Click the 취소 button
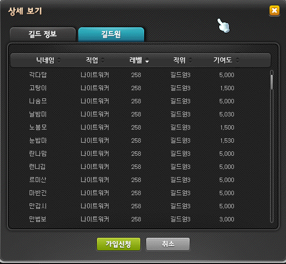Screen dimensions: 286x264 168,244
